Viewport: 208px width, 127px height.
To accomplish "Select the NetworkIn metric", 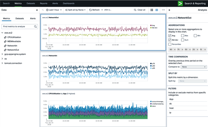I will tap(12, 46).
